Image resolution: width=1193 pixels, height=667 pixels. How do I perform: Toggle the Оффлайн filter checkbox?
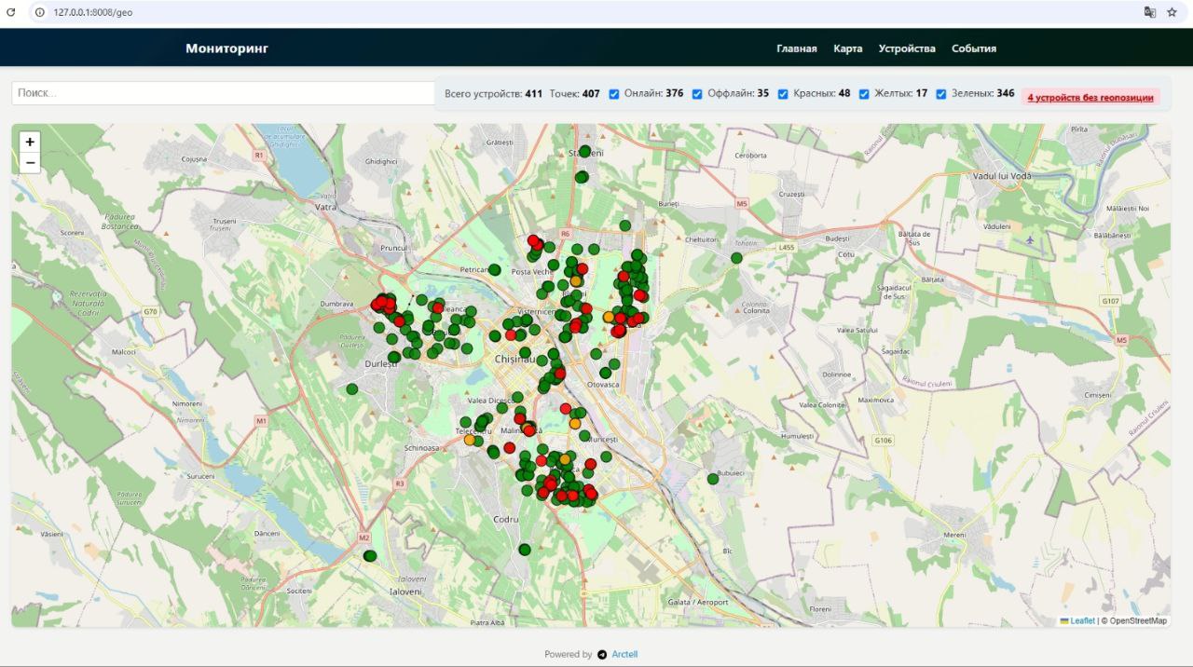697,94
